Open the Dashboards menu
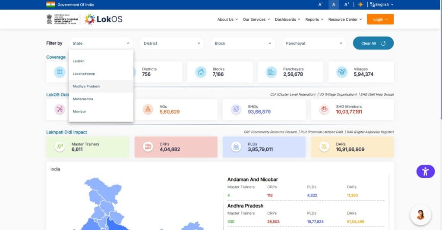Viewport: 442px width, 230px height. [287, 19]
